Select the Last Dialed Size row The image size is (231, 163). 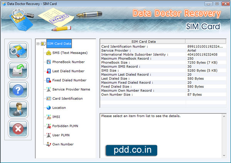(163, 79)
